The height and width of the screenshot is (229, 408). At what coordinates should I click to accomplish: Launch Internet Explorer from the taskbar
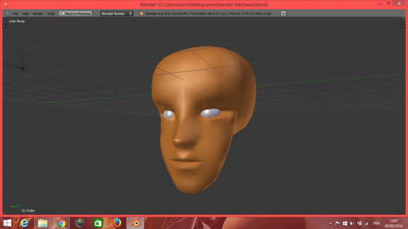[x=25, y=223]
